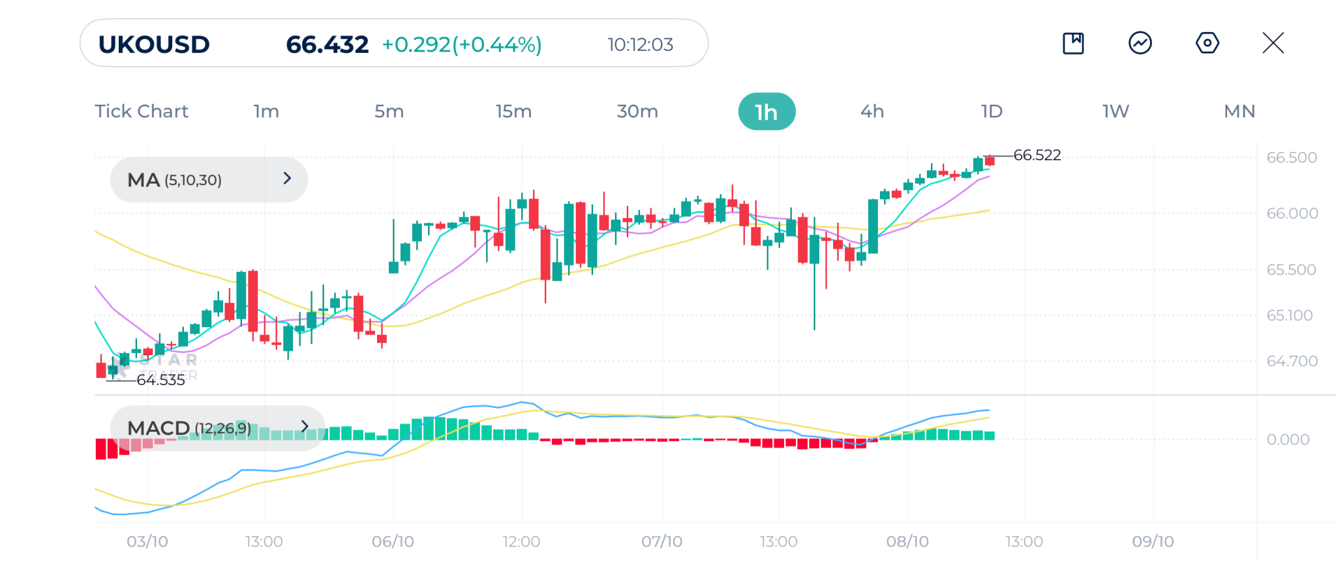Click the 64.535 low price marker
The height and width of the screenshot is (587, 1336).
pos(160,380)
